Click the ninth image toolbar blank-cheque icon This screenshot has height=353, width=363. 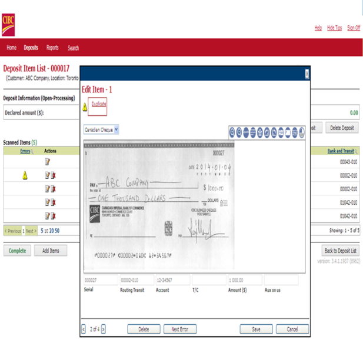coord(288,132)
